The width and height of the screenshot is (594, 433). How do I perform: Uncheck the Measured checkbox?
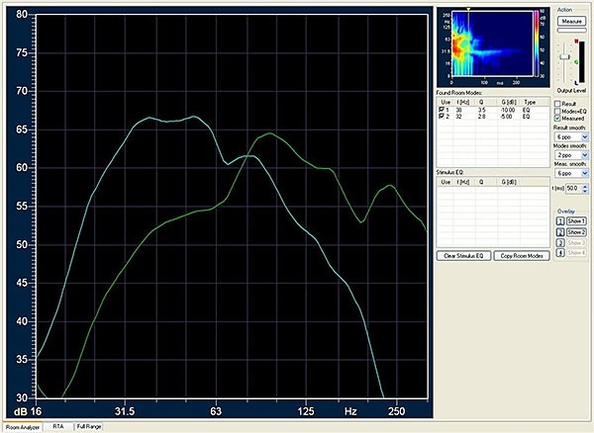(x=557, y=118)
